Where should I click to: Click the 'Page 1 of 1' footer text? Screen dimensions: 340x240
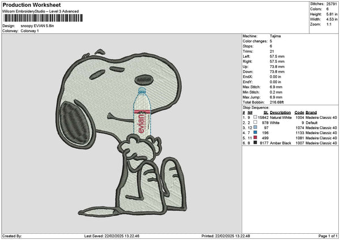point(328,236)
